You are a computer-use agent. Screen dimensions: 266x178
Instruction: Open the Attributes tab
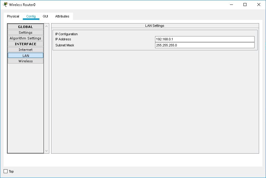pos(62,16)
